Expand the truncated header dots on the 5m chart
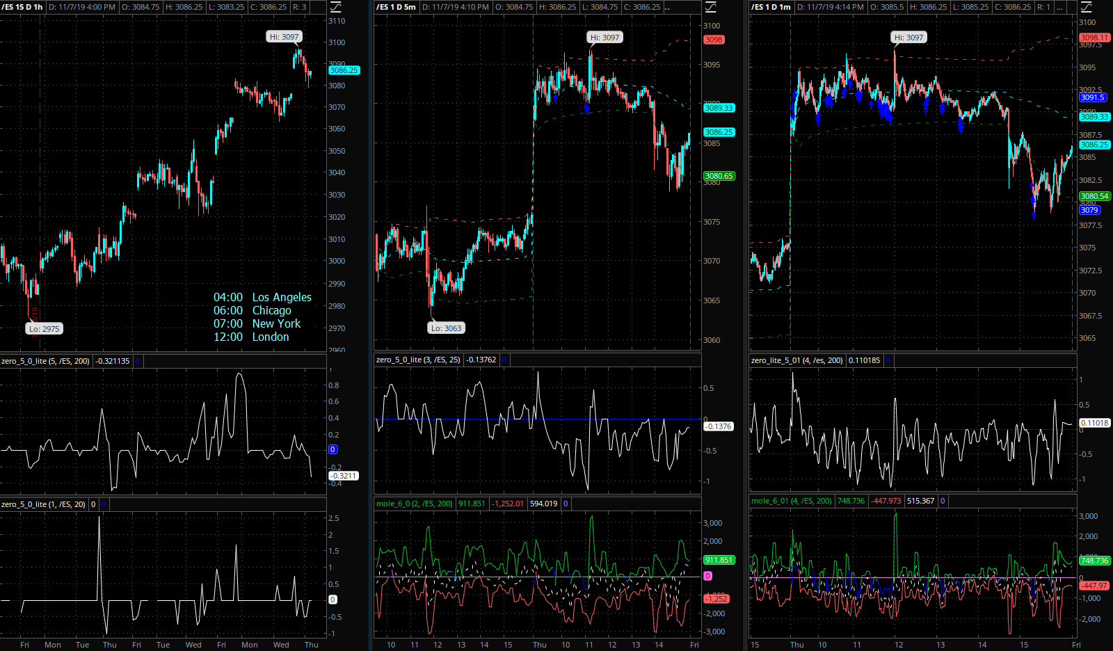The height and width of the screenshot is (651, 1113). (x=668, y=7)
